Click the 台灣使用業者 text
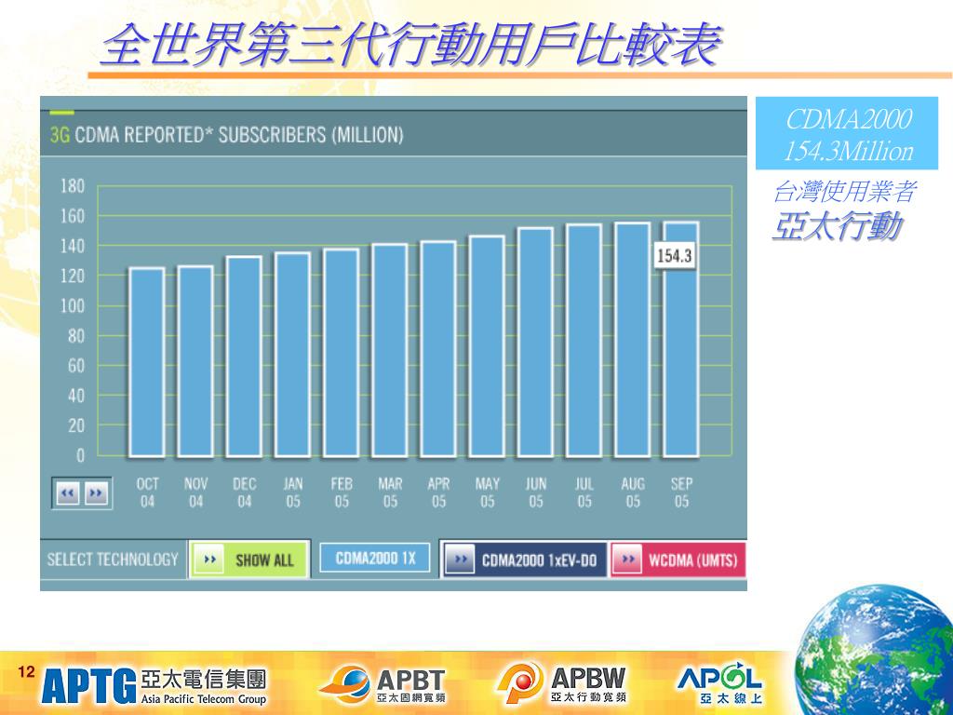Screen dimensions: 953x715 coord(843,192)
